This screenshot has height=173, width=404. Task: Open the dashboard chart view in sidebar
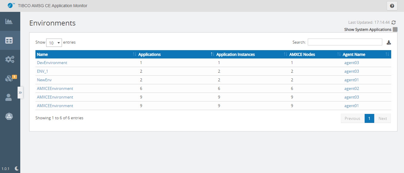click(x=9, y=21)
